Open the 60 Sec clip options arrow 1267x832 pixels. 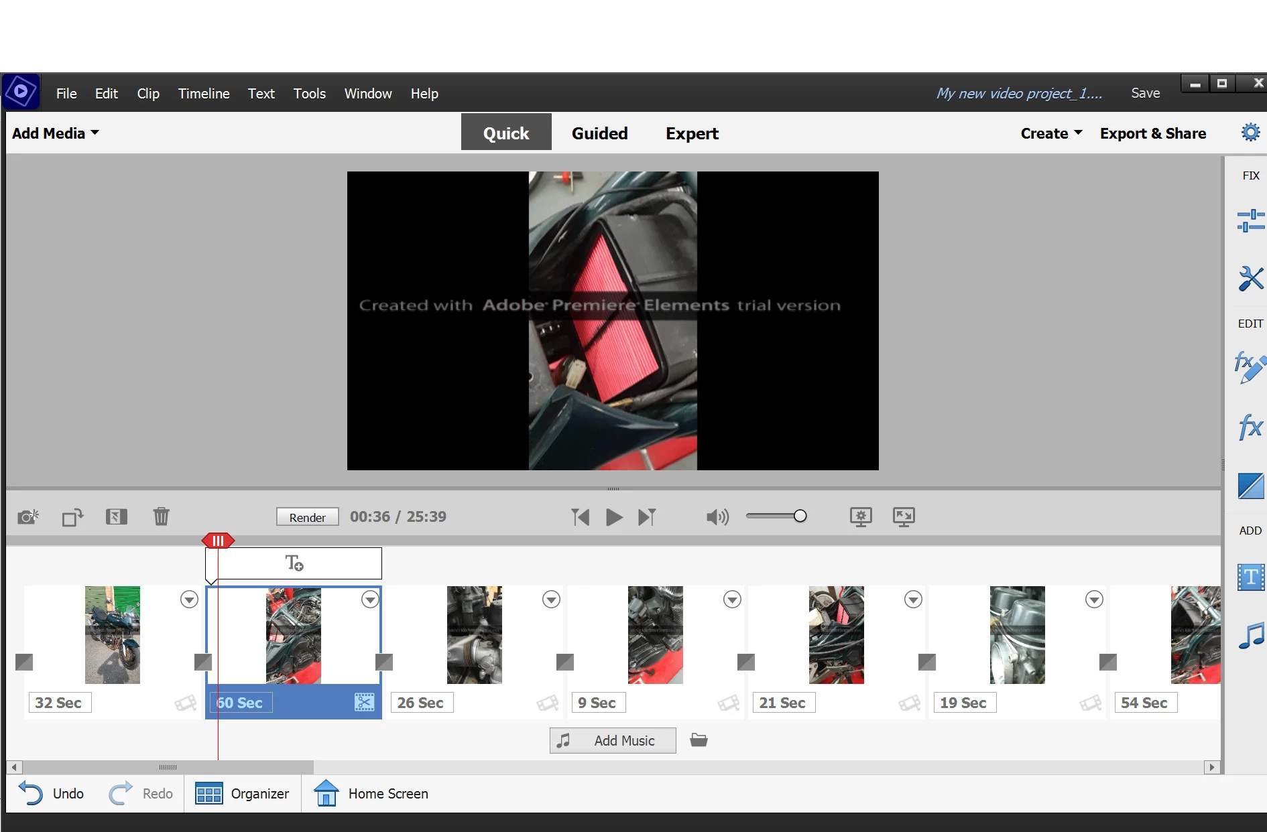point(370,600)
